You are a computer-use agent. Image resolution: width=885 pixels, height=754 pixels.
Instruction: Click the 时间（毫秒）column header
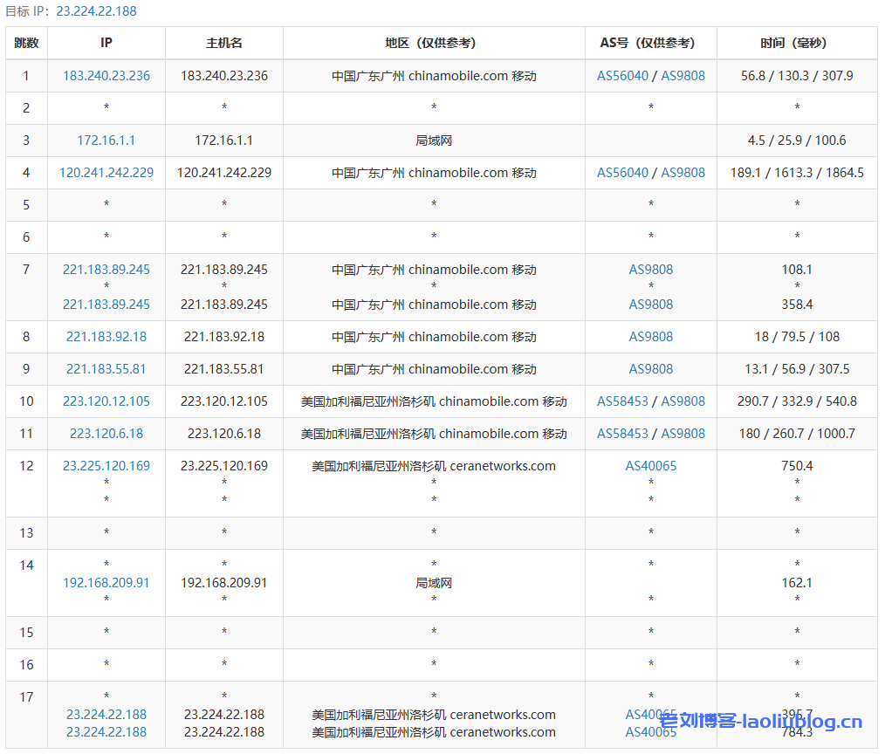click(797, 43)
